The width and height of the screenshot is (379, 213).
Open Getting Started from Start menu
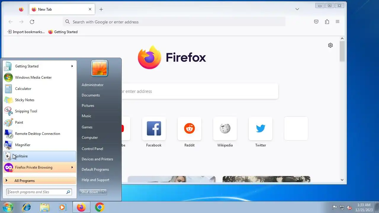[x=40, y=66]
